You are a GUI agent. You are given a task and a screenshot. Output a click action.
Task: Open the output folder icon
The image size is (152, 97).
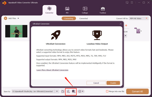63,91
